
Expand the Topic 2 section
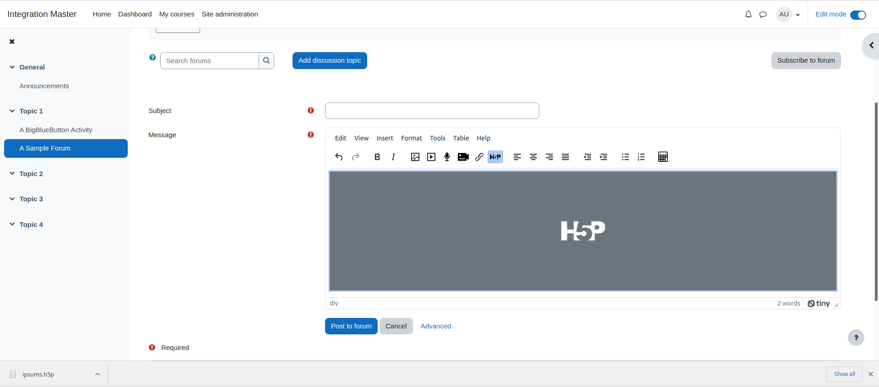(x=12, y=174)
